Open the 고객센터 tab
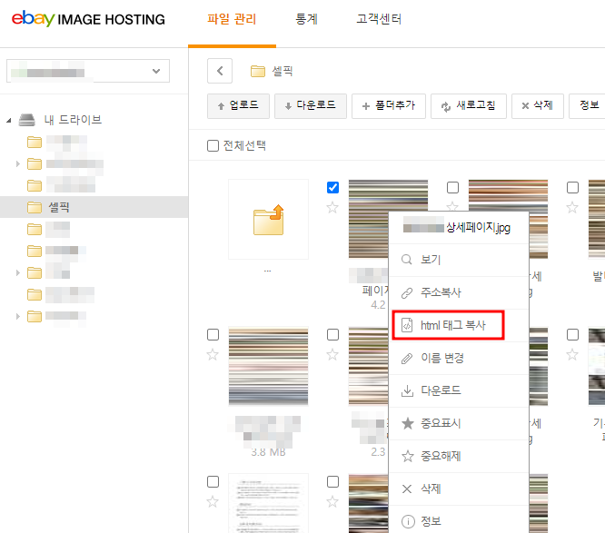Screen dimensions: 605x533 379,19
